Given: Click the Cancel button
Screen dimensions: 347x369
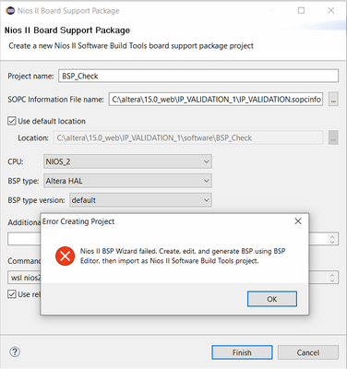Looking at the screenshot, I should pyautogui.click(x=308, y=352).
